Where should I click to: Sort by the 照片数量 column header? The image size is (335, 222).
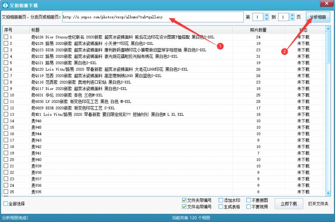click(259, 30)
